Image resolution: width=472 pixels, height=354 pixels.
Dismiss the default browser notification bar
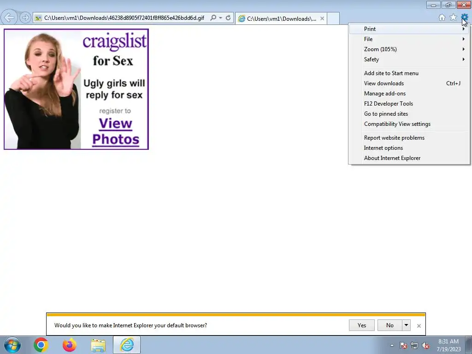pyautogui.click(x=419, y=326)
